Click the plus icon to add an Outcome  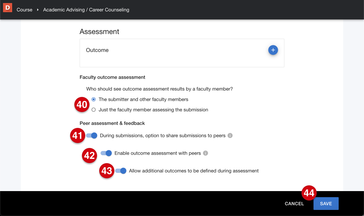pos(273,50)
